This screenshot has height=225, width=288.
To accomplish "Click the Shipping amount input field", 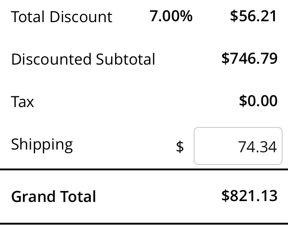I will click(x=241, y=146).
